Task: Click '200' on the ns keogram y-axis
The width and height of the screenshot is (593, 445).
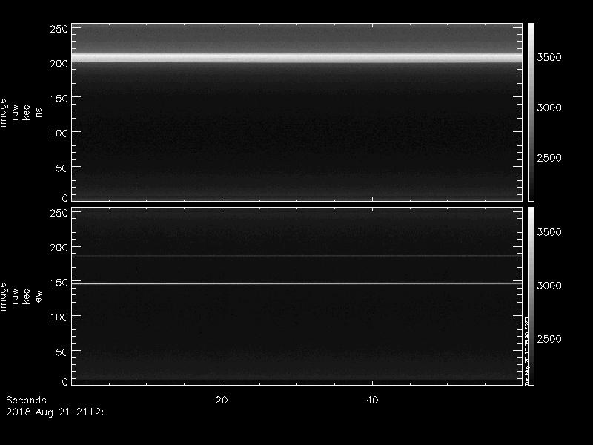Action: pos(59,64)
